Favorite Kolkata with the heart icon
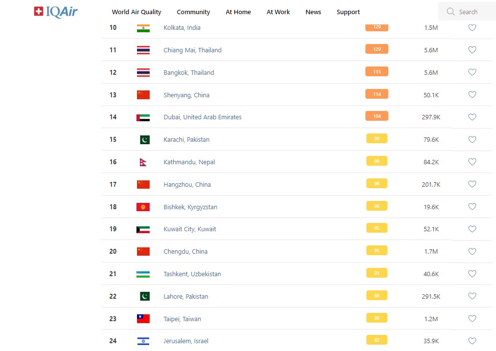This screenshot has height=351, width=496. pyautogui.click(x=472, y=28)
